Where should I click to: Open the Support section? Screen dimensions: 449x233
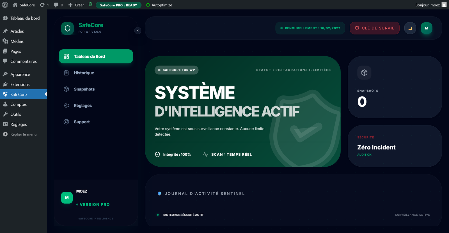point(96,122)
